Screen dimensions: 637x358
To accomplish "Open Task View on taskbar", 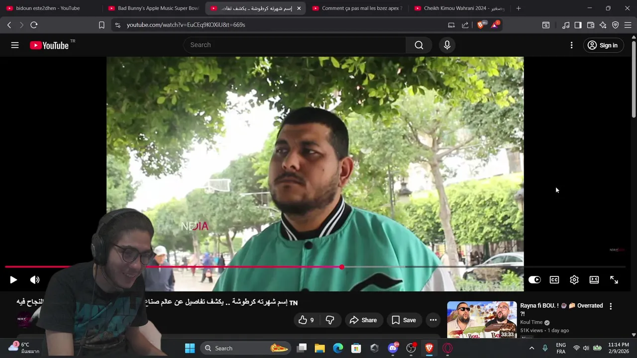I will (x=302, y=348).
